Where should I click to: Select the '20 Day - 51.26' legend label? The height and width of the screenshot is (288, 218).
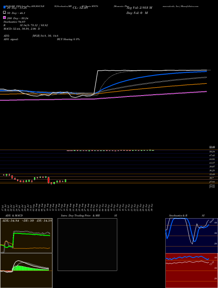[17, 8]
